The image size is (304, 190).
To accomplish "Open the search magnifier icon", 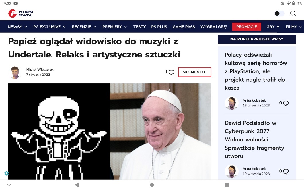I will [293, 13].
